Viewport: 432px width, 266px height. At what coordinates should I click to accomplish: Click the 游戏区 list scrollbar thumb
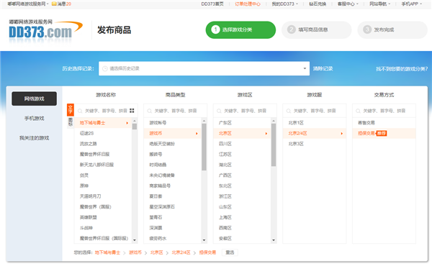274,145
